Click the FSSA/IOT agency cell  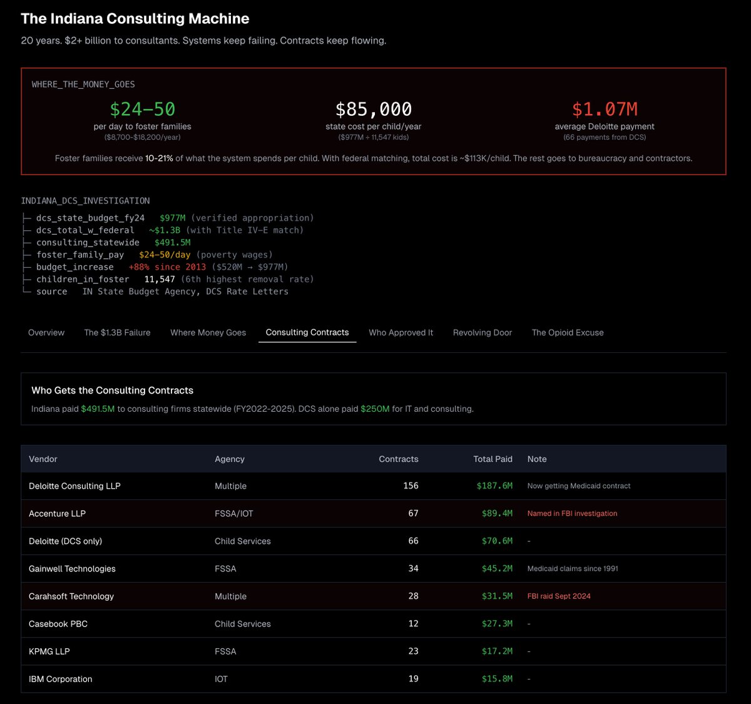click(234, 513)
